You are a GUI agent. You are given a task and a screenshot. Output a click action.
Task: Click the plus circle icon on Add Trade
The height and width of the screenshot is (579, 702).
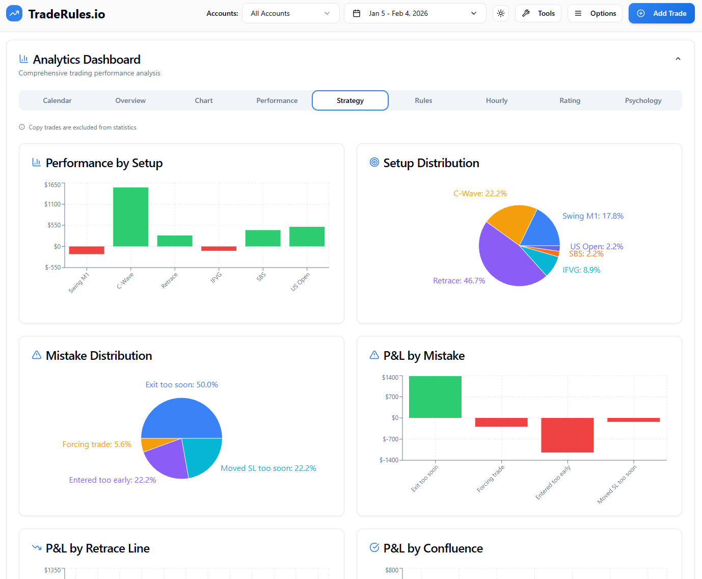[641, 13]
